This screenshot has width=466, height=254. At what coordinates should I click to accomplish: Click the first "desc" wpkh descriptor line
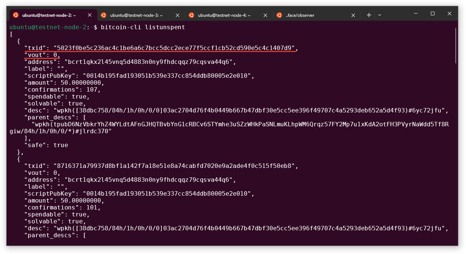pyautogui.click(x=236, y=110)
